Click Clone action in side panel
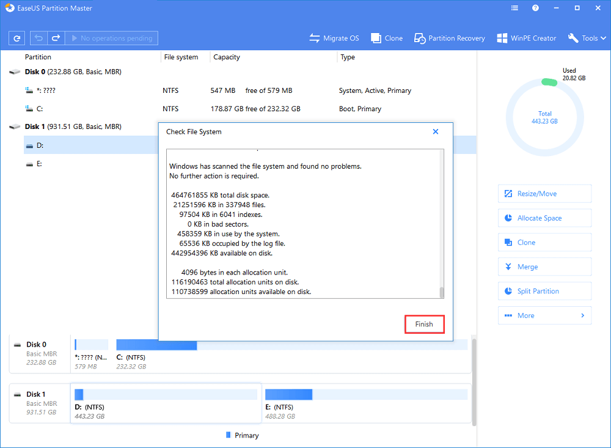 click(544, 243)
